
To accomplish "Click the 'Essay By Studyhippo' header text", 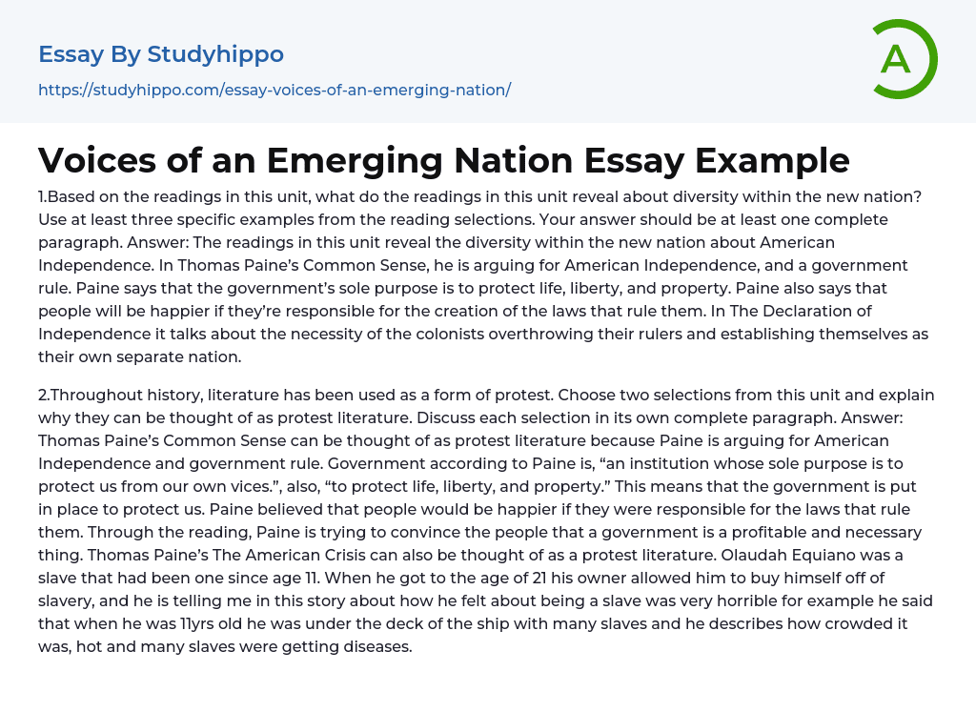I will [160, 54].
